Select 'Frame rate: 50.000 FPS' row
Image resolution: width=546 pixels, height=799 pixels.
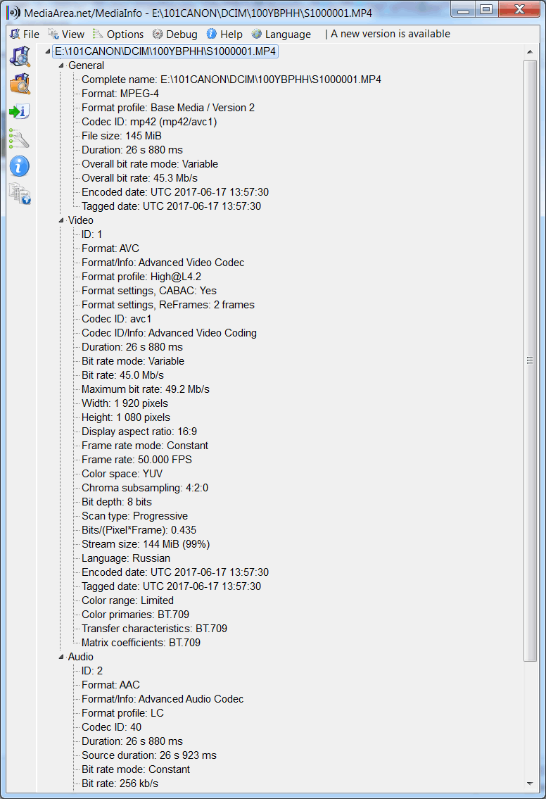(137, 460)
